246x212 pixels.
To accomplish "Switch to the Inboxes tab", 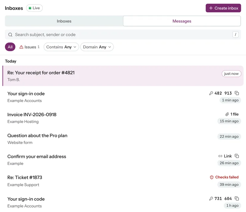I will (64, 21).
